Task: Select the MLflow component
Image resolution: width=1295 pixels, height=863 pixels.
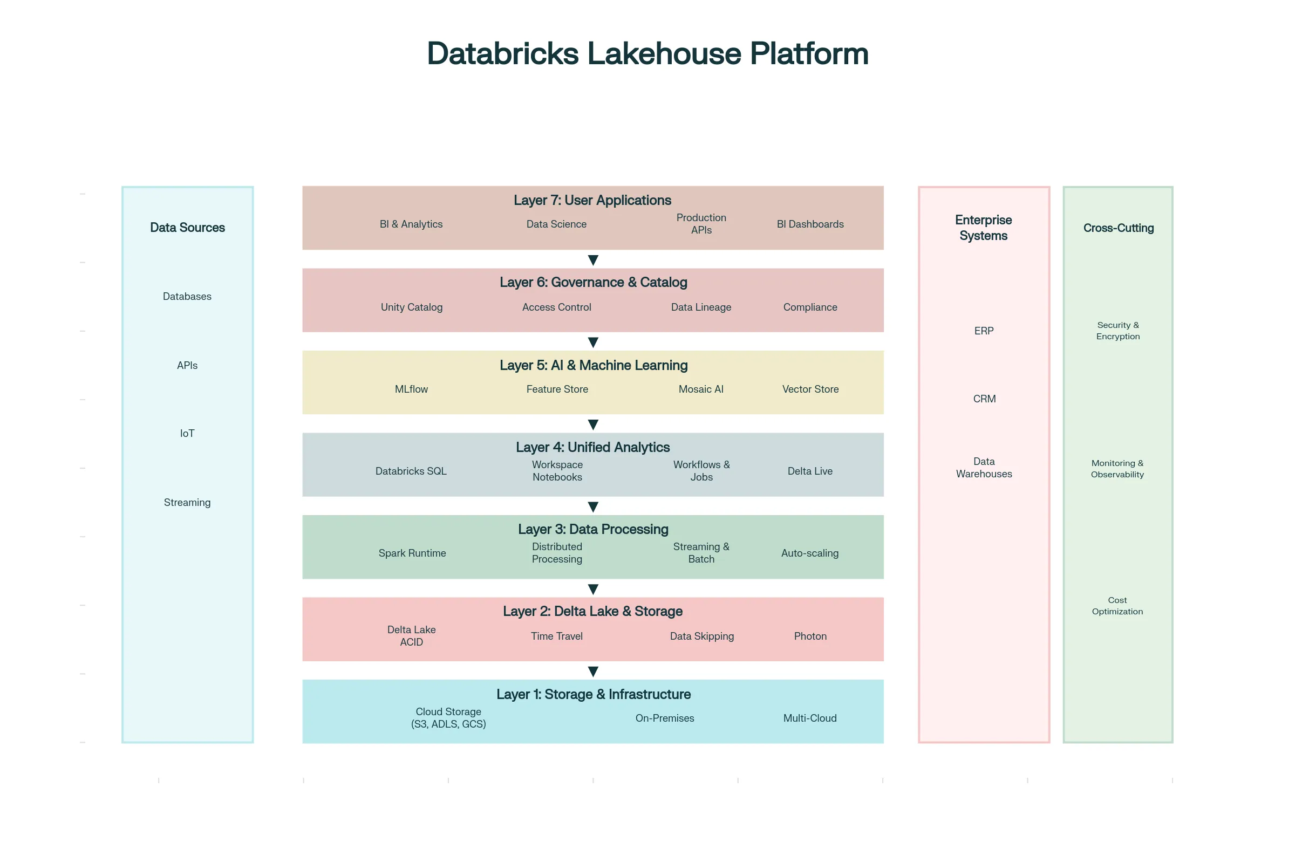Action: click(411, 389)
